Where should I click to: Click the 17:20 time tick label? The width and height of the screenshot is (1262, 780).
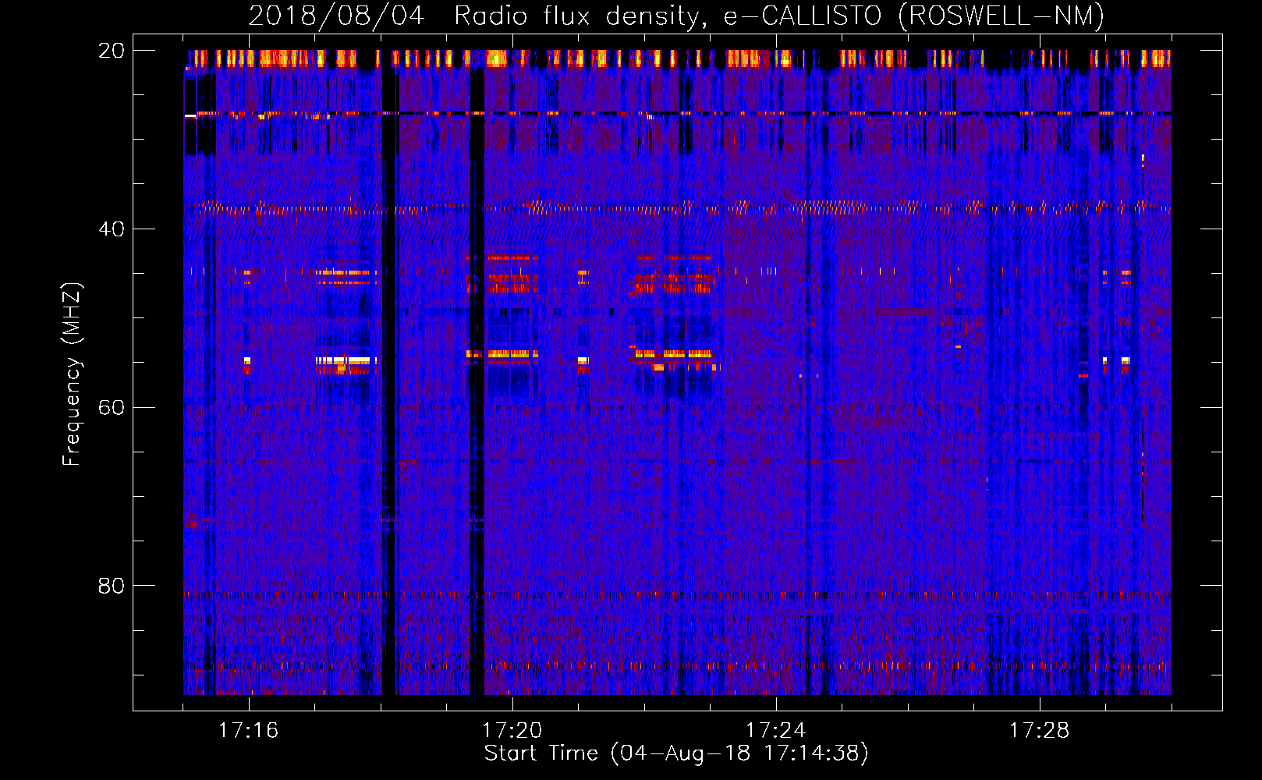click(x=512, y=731)
